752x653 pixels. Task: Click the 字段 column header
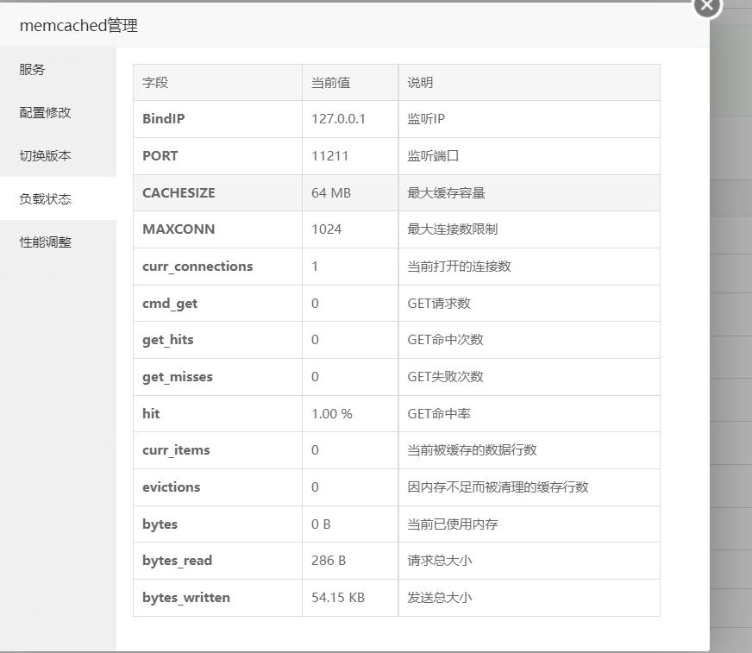tap(155, 83)
